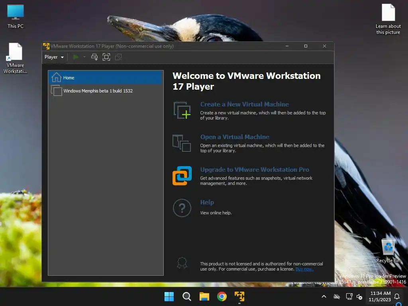Enter full screen mode toolbar icon
Viewport: 408px width, 306px height.
(x=106, y=57)
